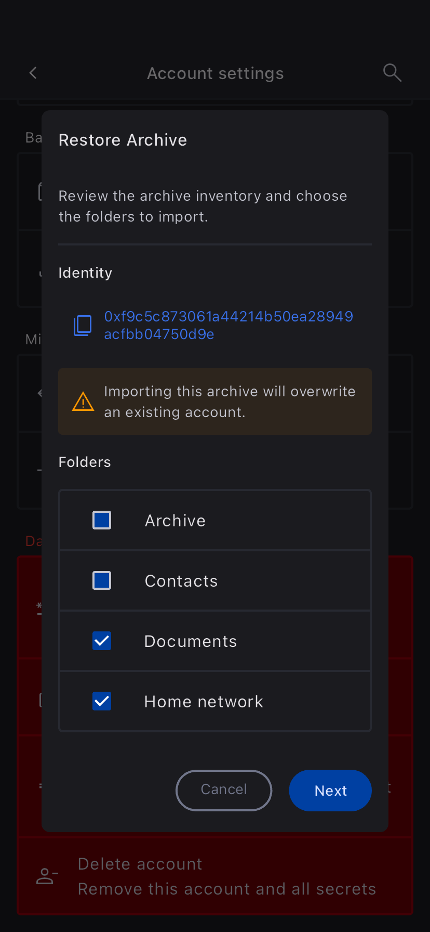Select the Archive folder label
430x932 pixels.
(175, 521)
